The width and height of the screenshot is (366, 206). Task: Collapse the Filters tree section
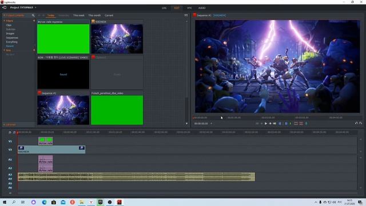click(x=4, y=21)
